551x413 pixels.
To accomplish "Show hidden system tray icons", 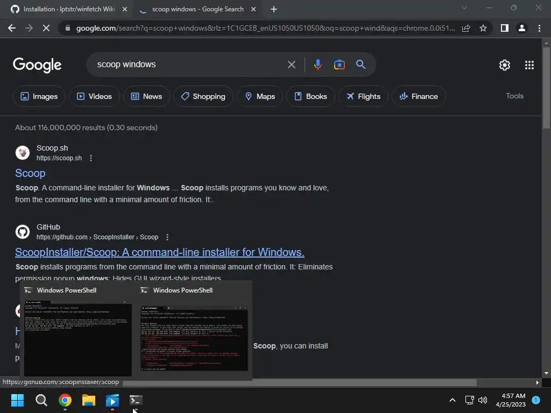I will point(453,400).
